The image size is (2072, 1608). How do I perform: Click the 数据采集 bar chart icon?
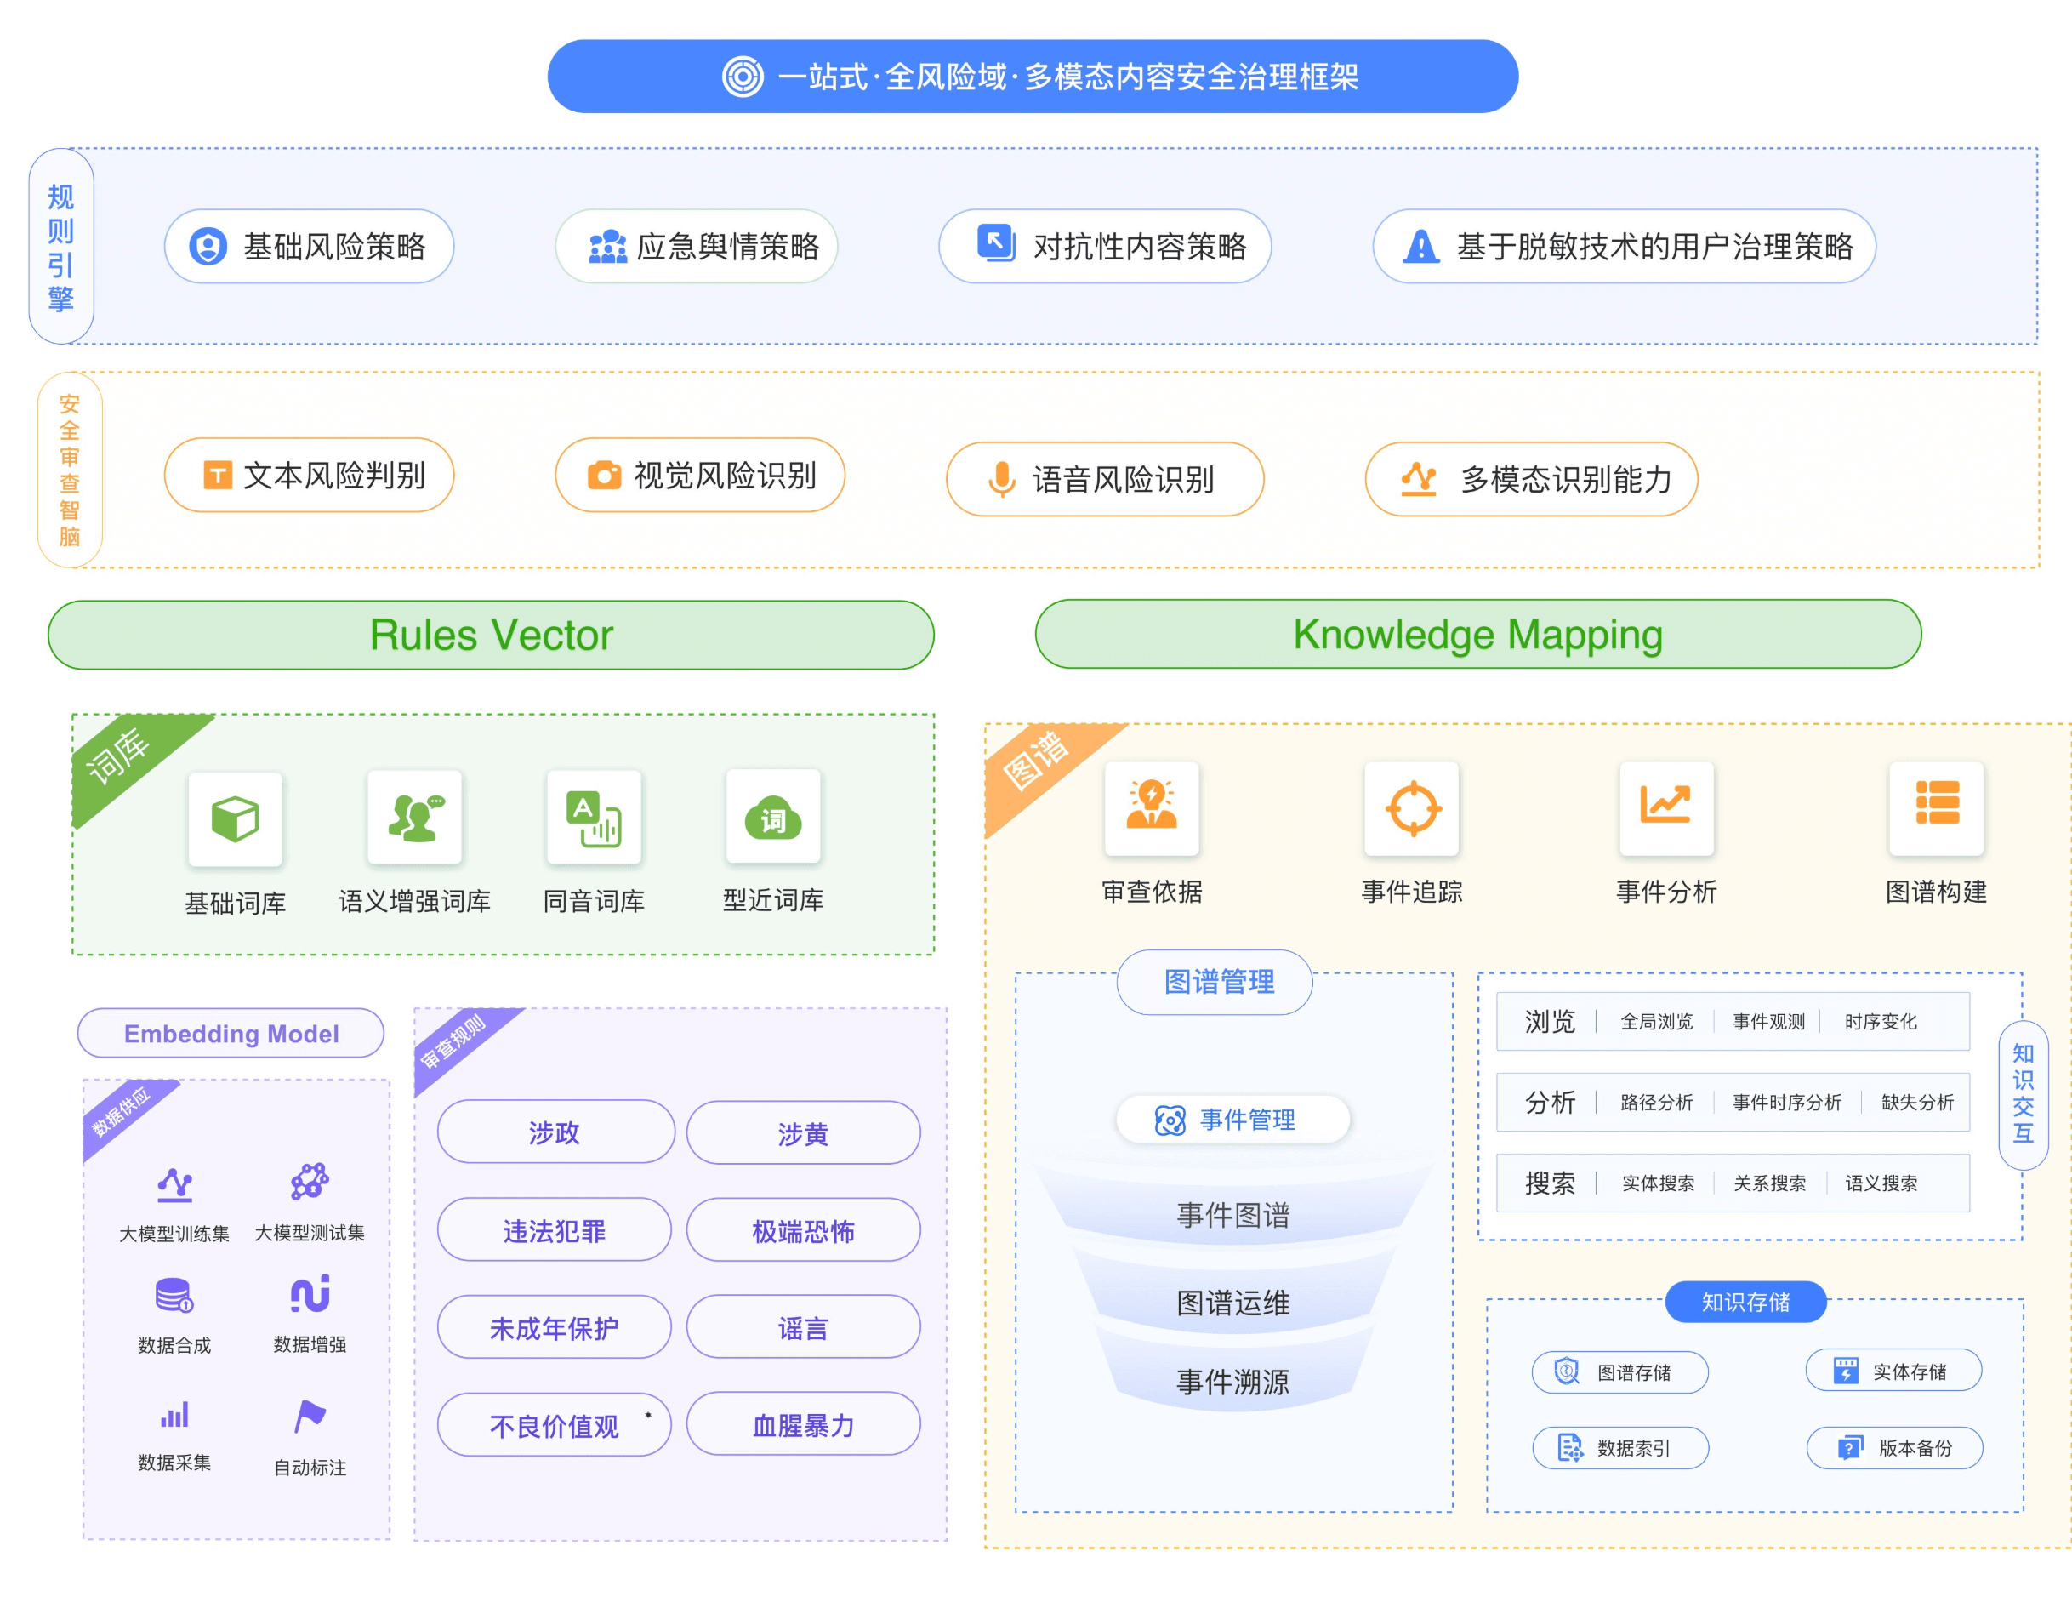[x=174, y=1414]
